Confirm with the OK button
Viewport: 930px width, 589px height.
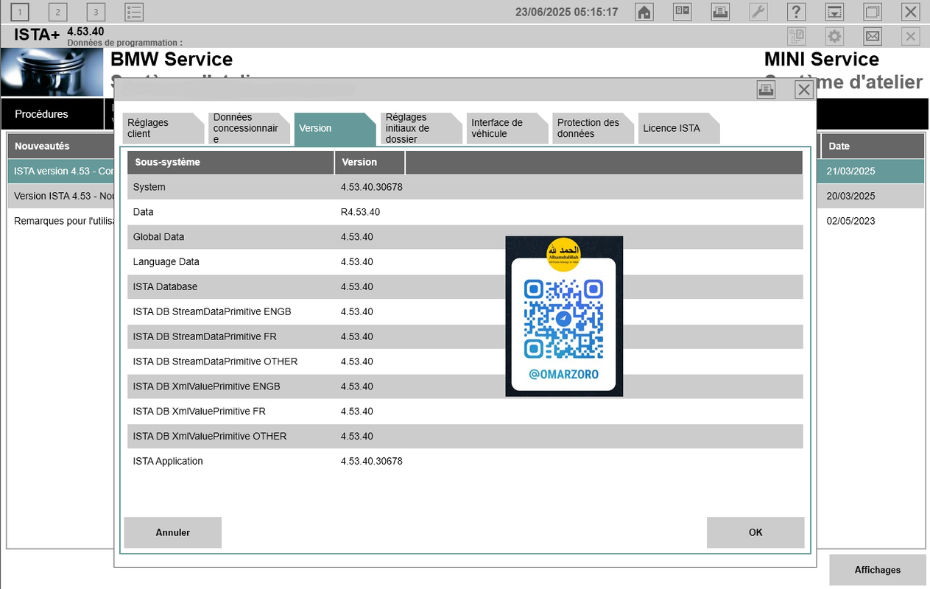pyautogui.click(x=755, y=532)
